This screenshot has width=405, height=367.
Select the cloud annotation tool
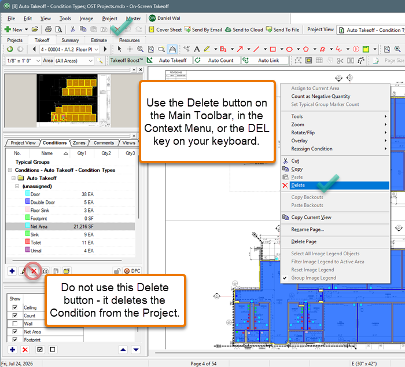[x=322, y=49]
